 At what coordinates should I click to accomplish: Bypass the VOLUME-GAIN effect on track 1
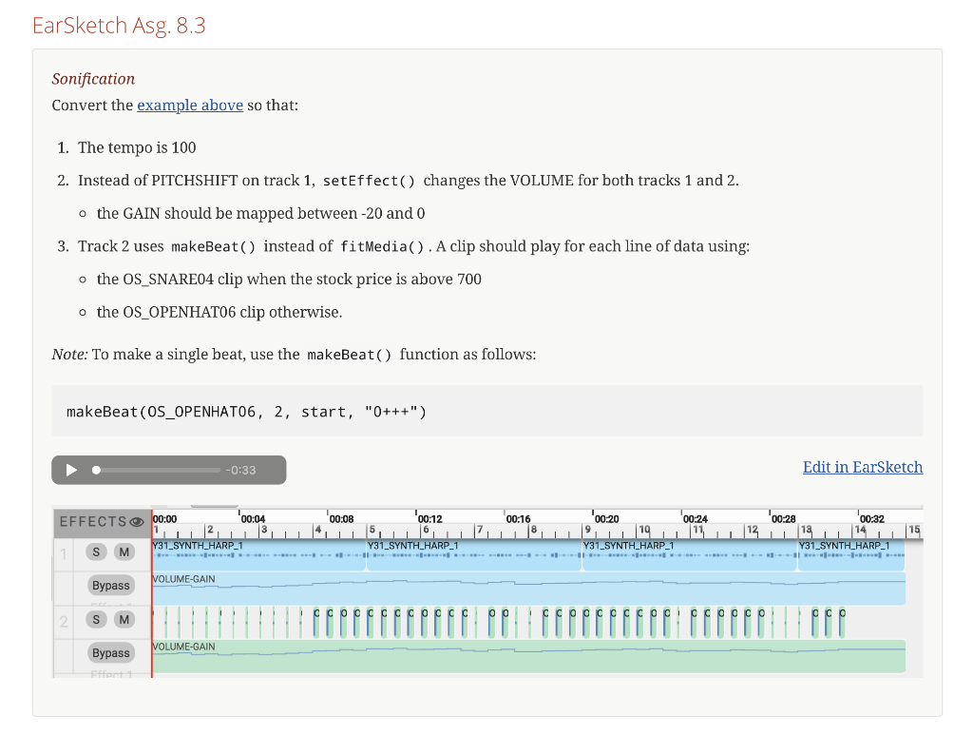110,585
